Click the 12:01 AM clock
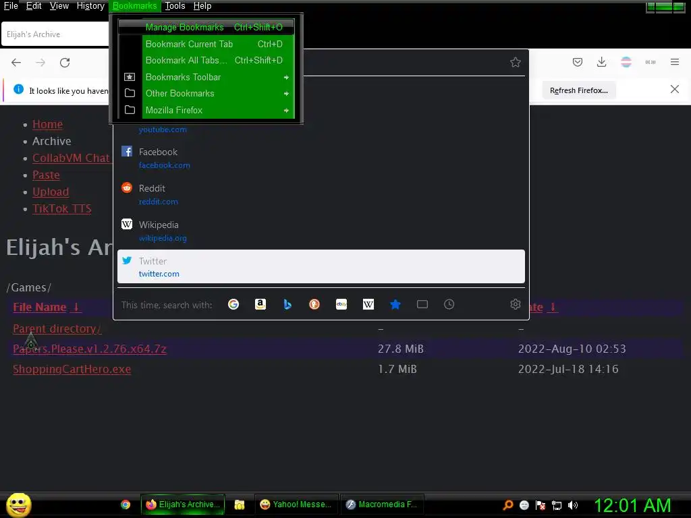Screen dimensions: 691x518 (x=632, y=505)
